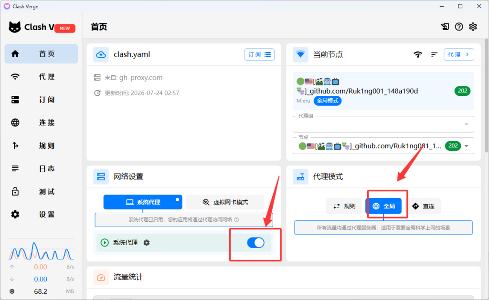Viewport: 489px width, 300px height.
Task: Click the 网络设置 panel icon
Action: coord(101,176)
